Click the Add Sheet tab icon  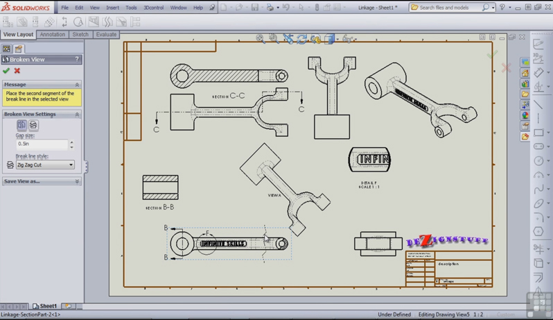coord(68,306)
